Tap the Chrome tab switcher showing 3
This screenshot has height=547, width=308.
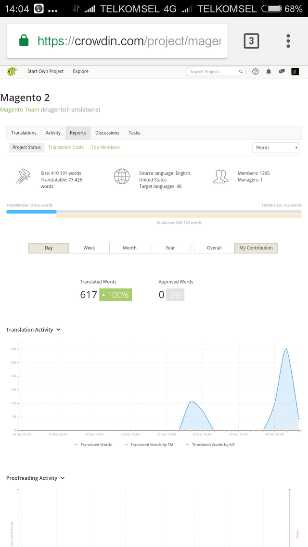pos(251,41)
